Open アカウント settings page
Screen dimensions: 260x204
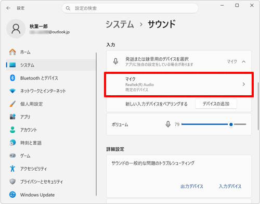pyautogui.click(x=51, y=130)
